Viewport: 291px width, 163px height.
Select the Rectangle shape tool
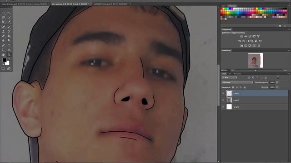pos(9,50)
